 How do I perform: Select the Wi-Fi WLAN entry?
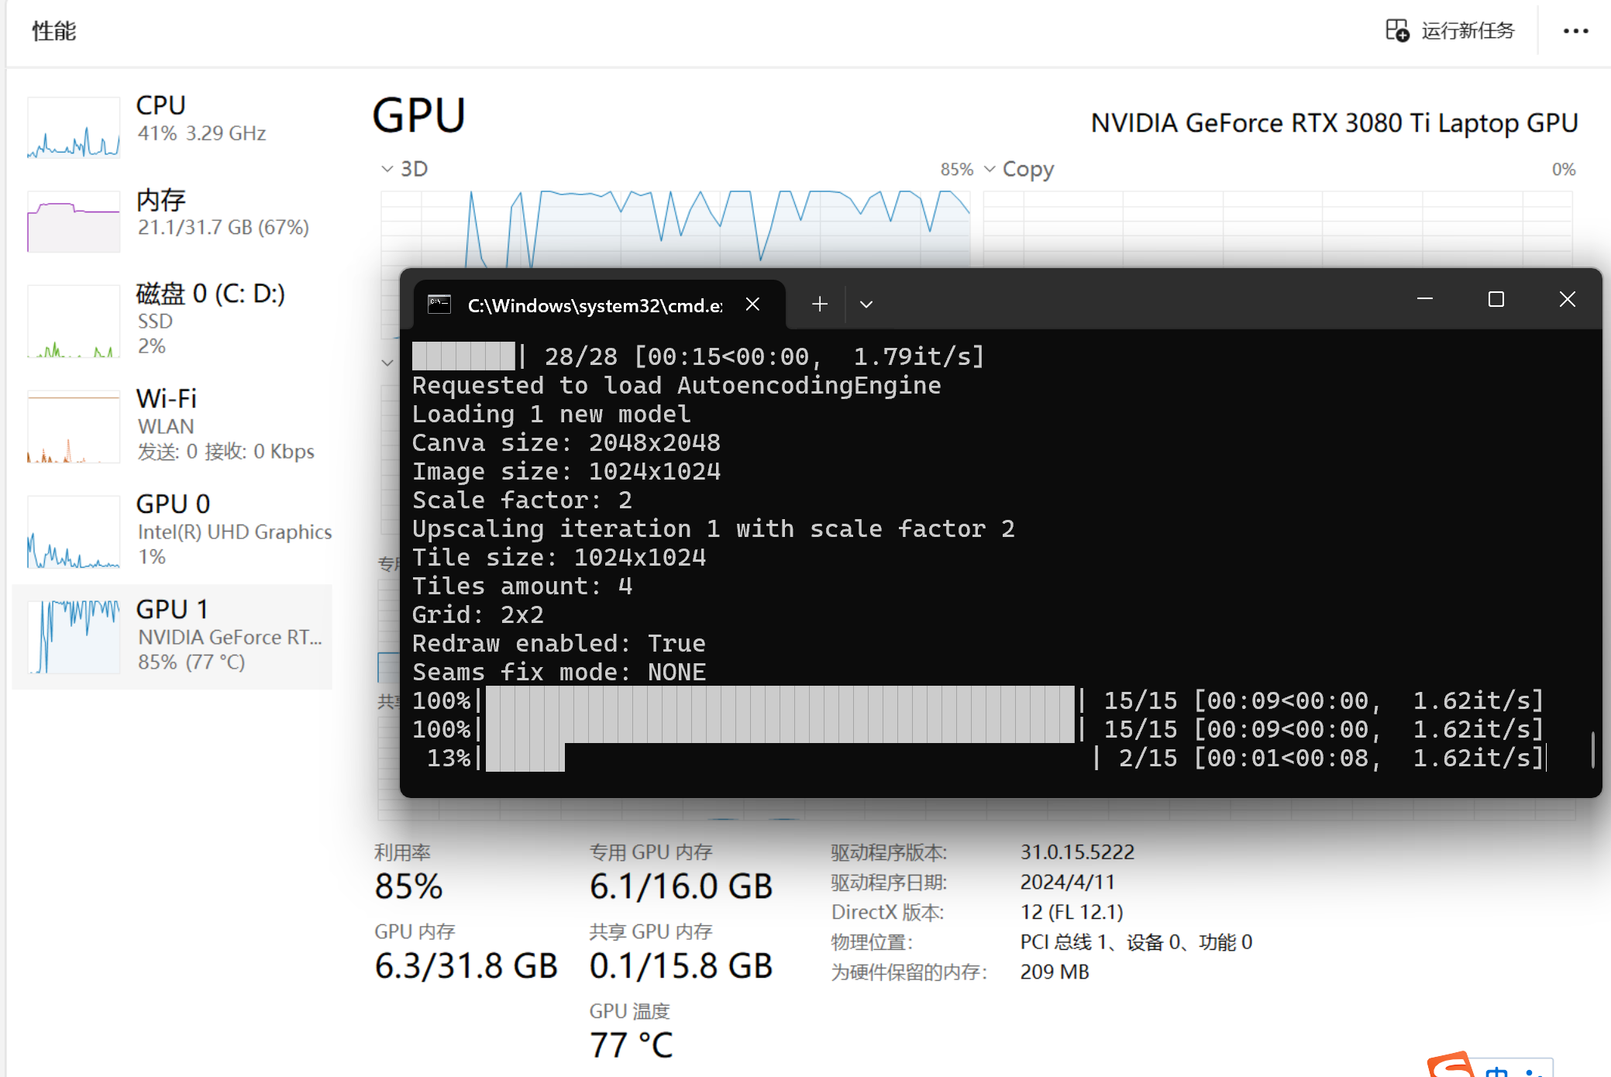pyautogui.click(x=172, y=425)
